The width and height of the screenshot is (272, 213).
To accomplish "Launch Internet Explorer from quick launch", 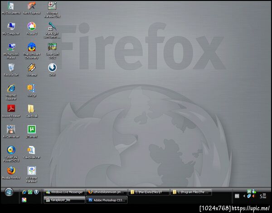I will pyautogui.click(x=24, y=192).
